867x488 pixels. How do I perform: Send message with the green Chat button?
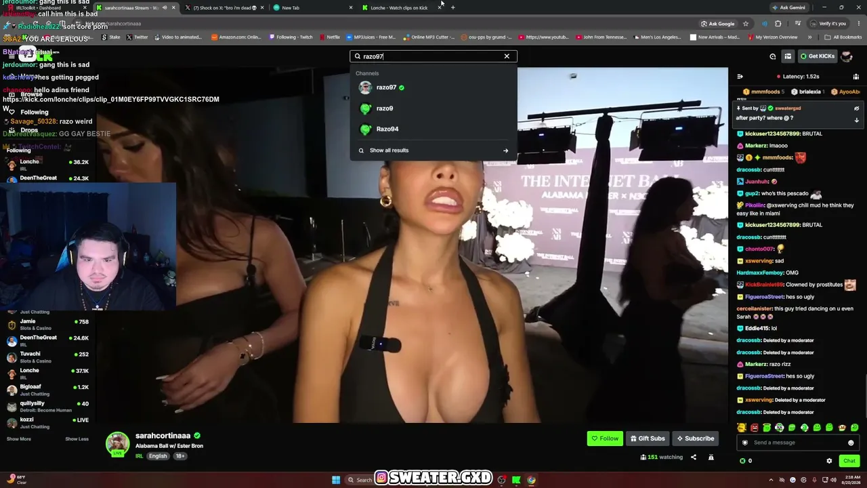pos(849,461)
